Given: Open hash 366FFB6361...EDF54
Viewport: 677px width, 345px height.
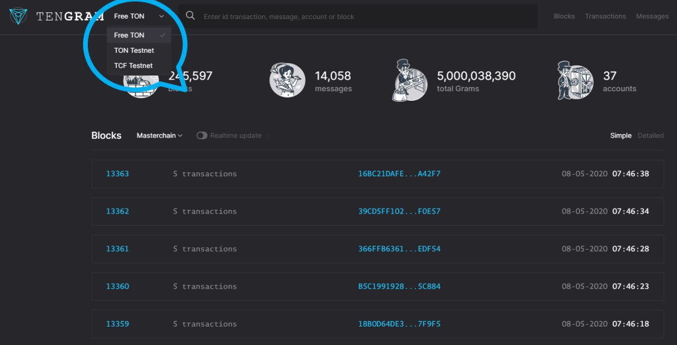Looking at the screenshot, I should click(399, 248).
